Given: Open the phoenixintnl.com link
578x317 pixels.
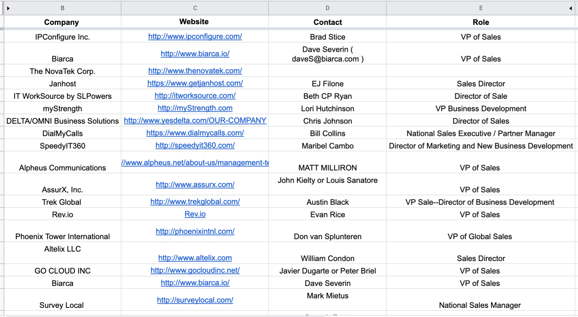Looking at the screenshot, I should pyautogui.click(x=195, y=231).
